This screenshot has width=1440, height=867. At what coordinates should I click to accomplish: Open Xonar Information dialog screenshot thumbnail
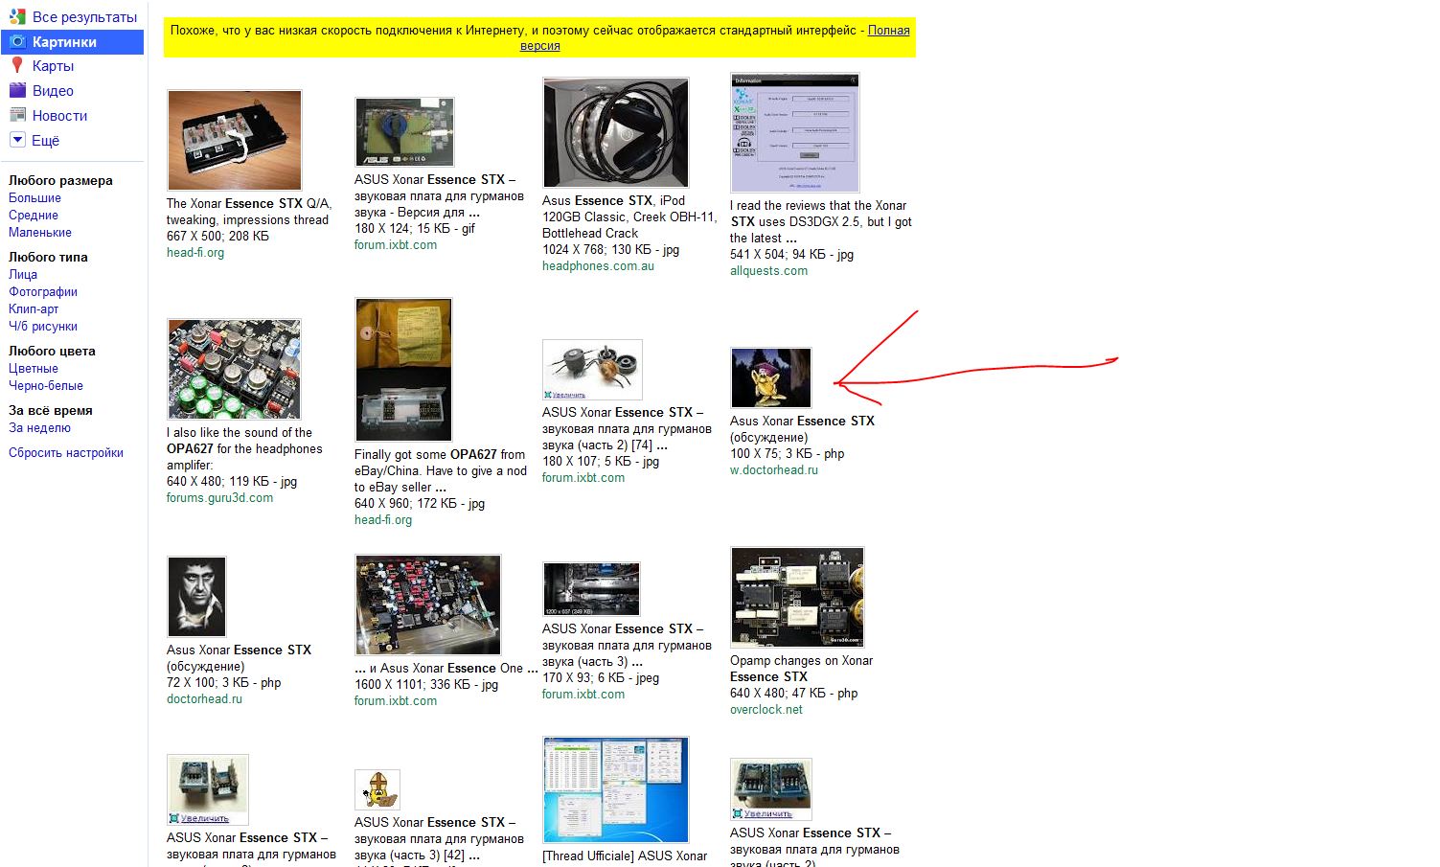795,132
